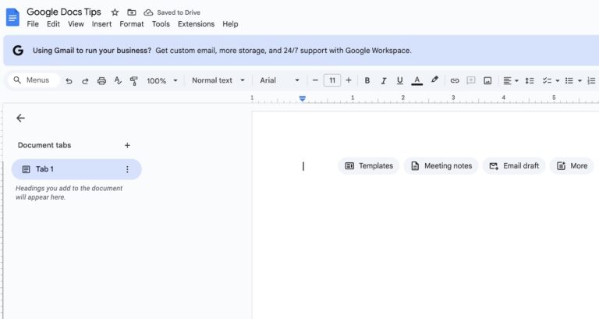The height and width of the screenshot is (319, 599).
Task: Open the Insert menu
Action: point(101,24)
